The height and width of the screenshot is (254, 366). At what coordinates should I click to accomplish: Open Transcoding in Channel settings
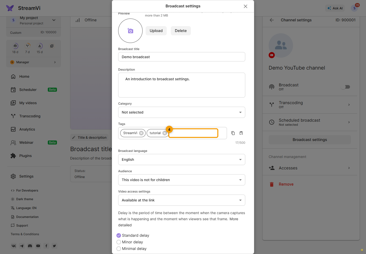[x=310, y=105]
